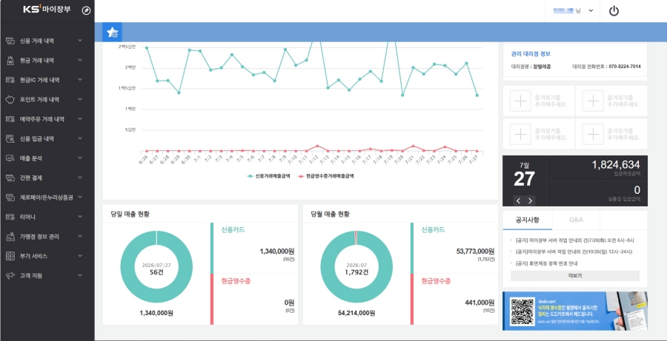This screenshot has height=341, width=667.
Task: Click the 예약주유 거래 내역 icon
Action: click(x=10, y=119)
